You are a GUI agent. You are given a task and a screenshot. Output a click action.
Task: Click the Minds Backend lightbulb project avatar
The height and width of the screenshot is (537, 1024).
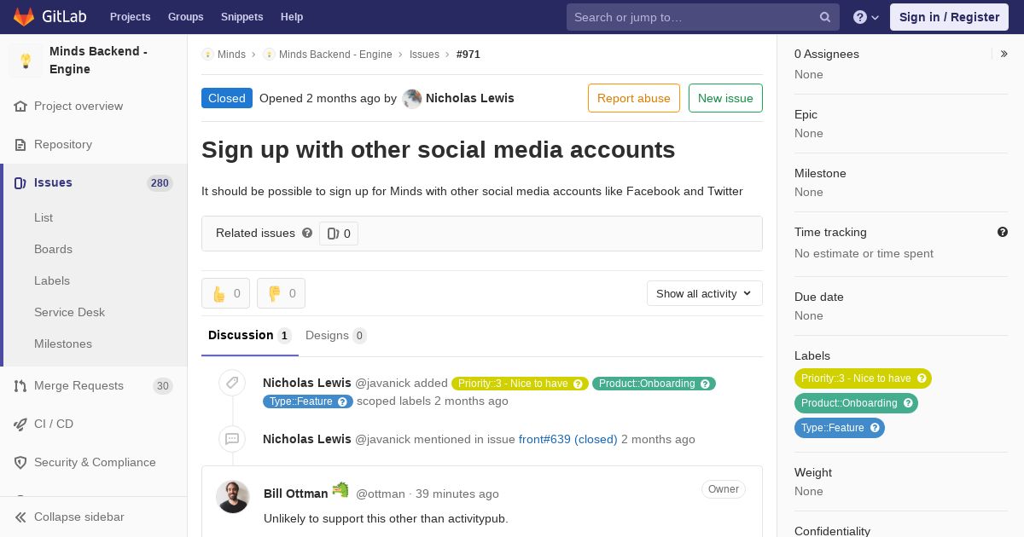pos(26,61)
